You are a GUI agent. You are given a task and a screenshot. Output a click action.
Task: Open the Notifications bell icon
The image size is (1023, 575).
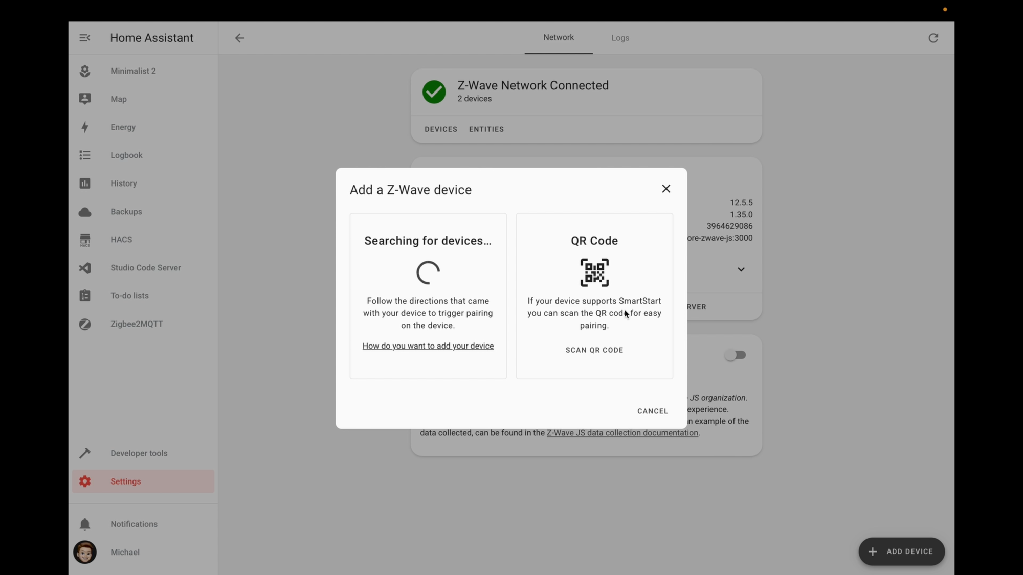point(85,524)
